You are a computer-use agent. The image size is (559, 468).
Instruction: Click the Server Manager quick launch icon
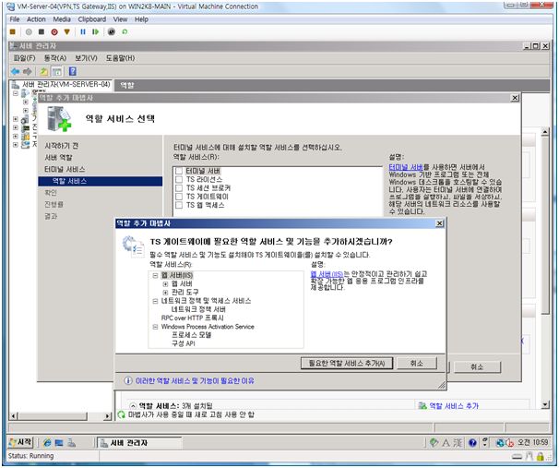coord(71,443)
